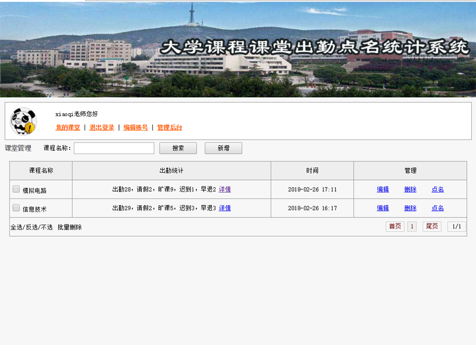Open 详情 for the 模拟电路 row
The image size is (476, 345).
pos(225,189)
